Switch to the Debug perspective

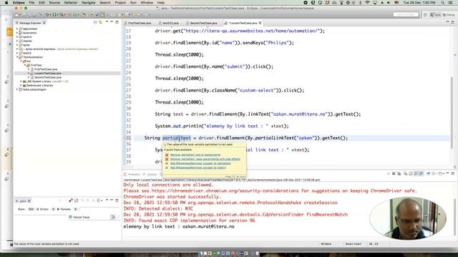(x=449, y=14)
